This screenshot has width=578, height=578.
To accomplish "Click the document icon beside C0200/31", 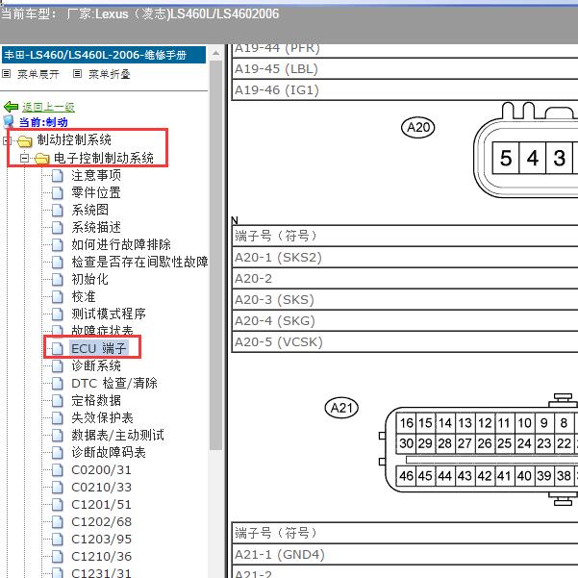I will (57, 470).
